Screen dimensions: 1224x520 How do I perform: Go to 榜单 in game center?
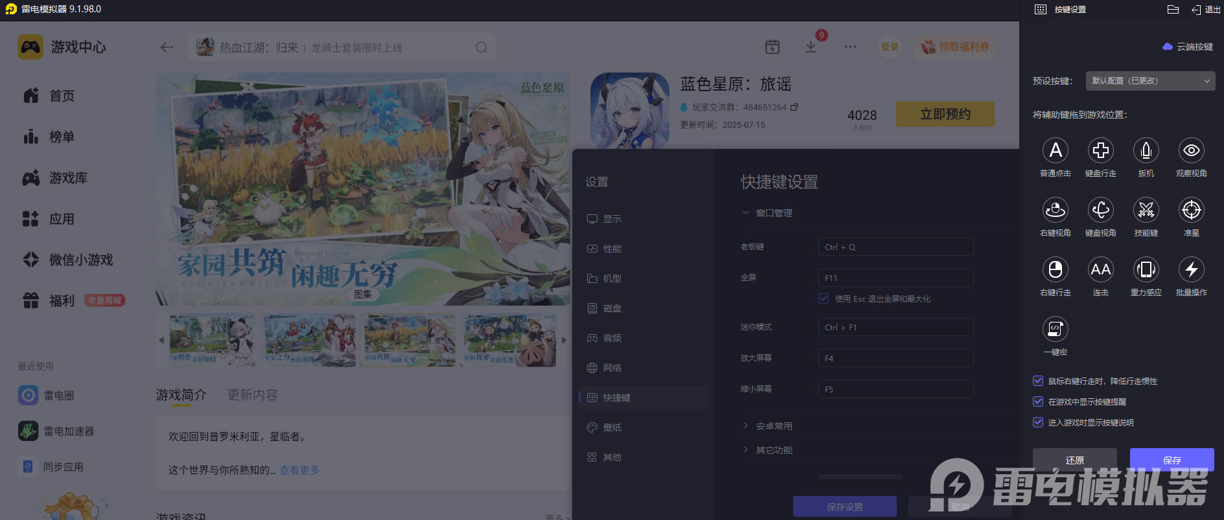click(49, 137)
